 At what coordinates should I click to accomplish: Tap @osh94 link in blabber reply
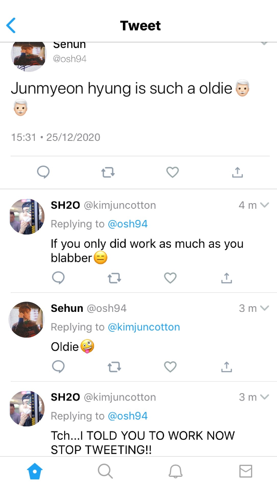point(128,224)
